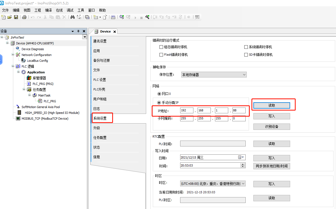Open the Device Diagnosis icon in device tree

(17, 49)
